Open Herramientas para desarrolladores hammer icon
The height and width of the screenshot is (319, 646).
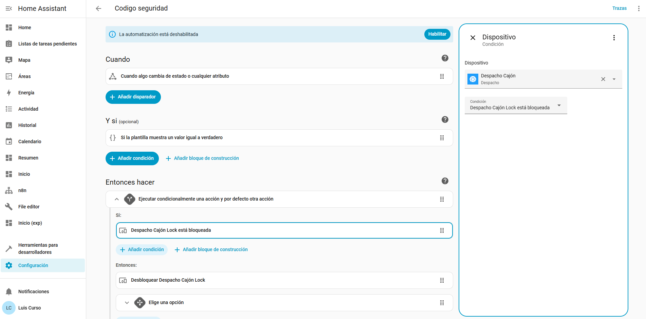[9, 248]
